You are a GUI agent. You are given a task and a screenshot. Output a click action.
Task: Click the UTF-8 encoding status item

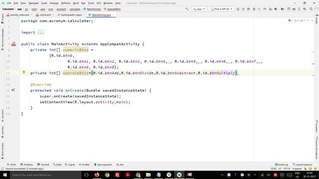tap(287, 169)
